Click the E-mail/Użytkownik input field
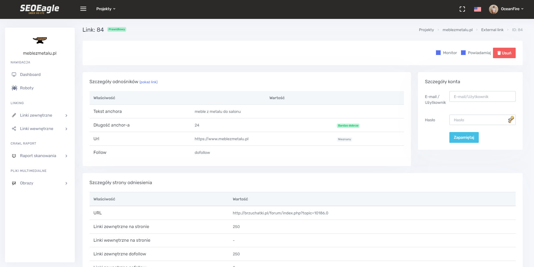 [482, 97]
